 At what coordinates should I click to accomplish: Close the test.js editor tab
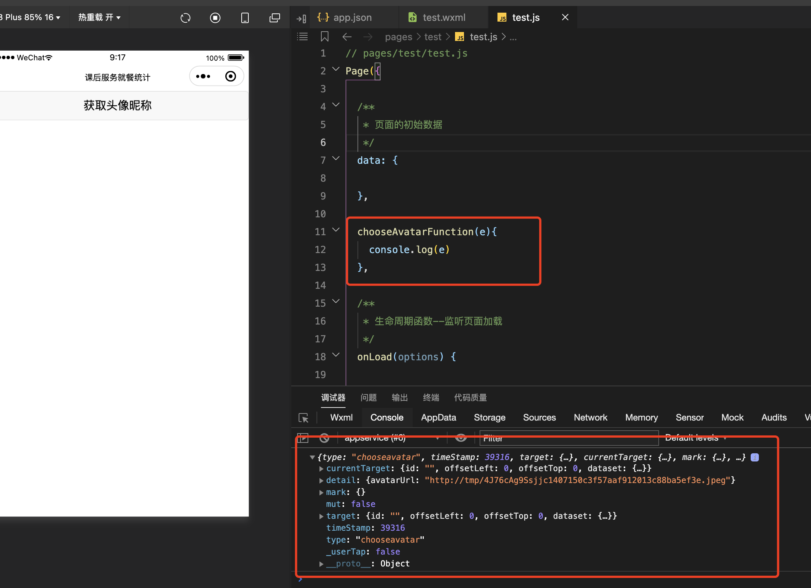coord(565,17)
